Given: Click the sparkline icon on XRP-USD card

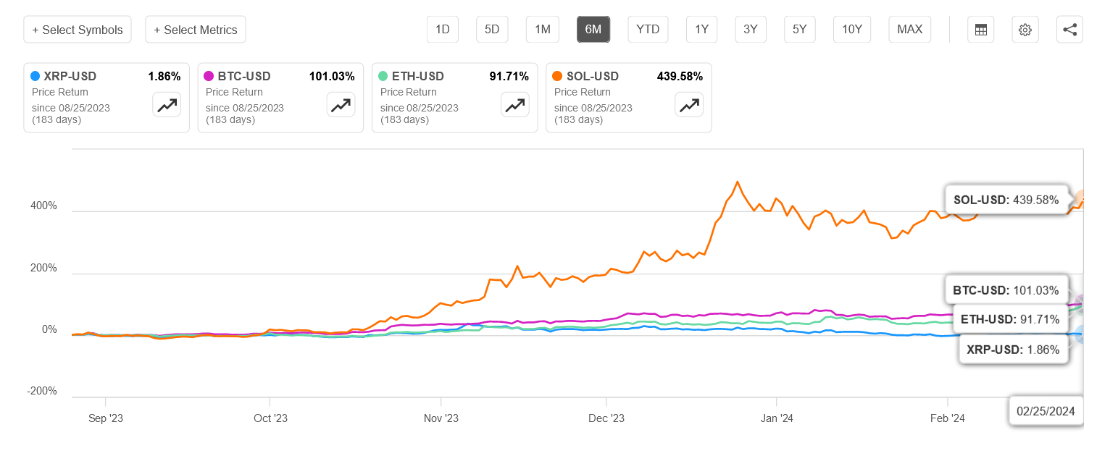Looking at the screenshot, I should tap(167, 105).
